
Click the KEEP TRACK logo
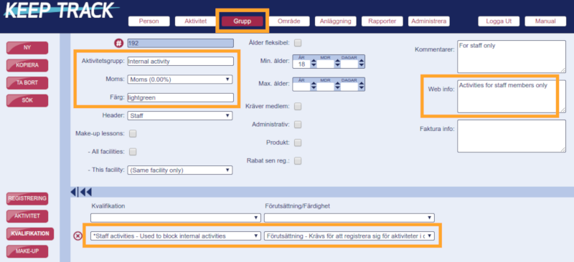[60, 11]
